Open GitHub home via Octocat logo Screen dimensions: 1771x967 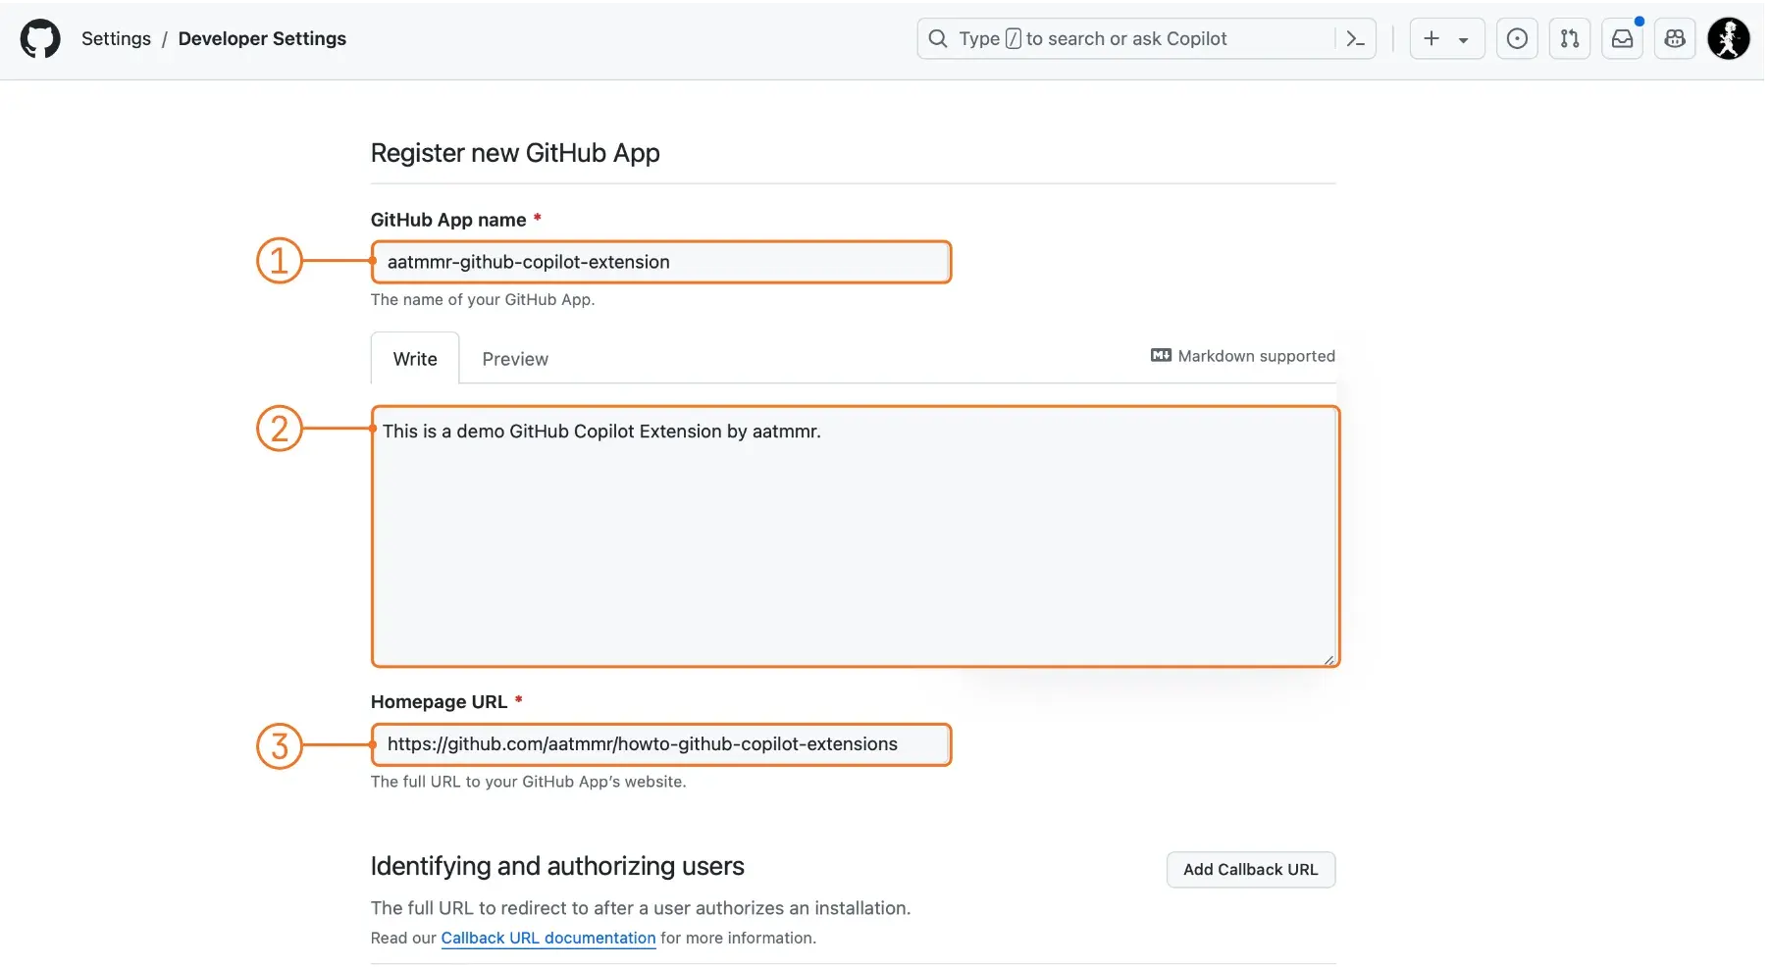tap(40, 39)
